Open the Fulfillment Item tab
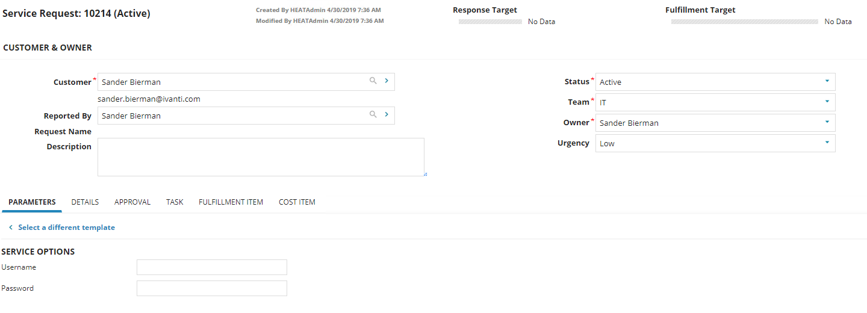The width and height of the screenshot is (867, 313). (231, 202)
